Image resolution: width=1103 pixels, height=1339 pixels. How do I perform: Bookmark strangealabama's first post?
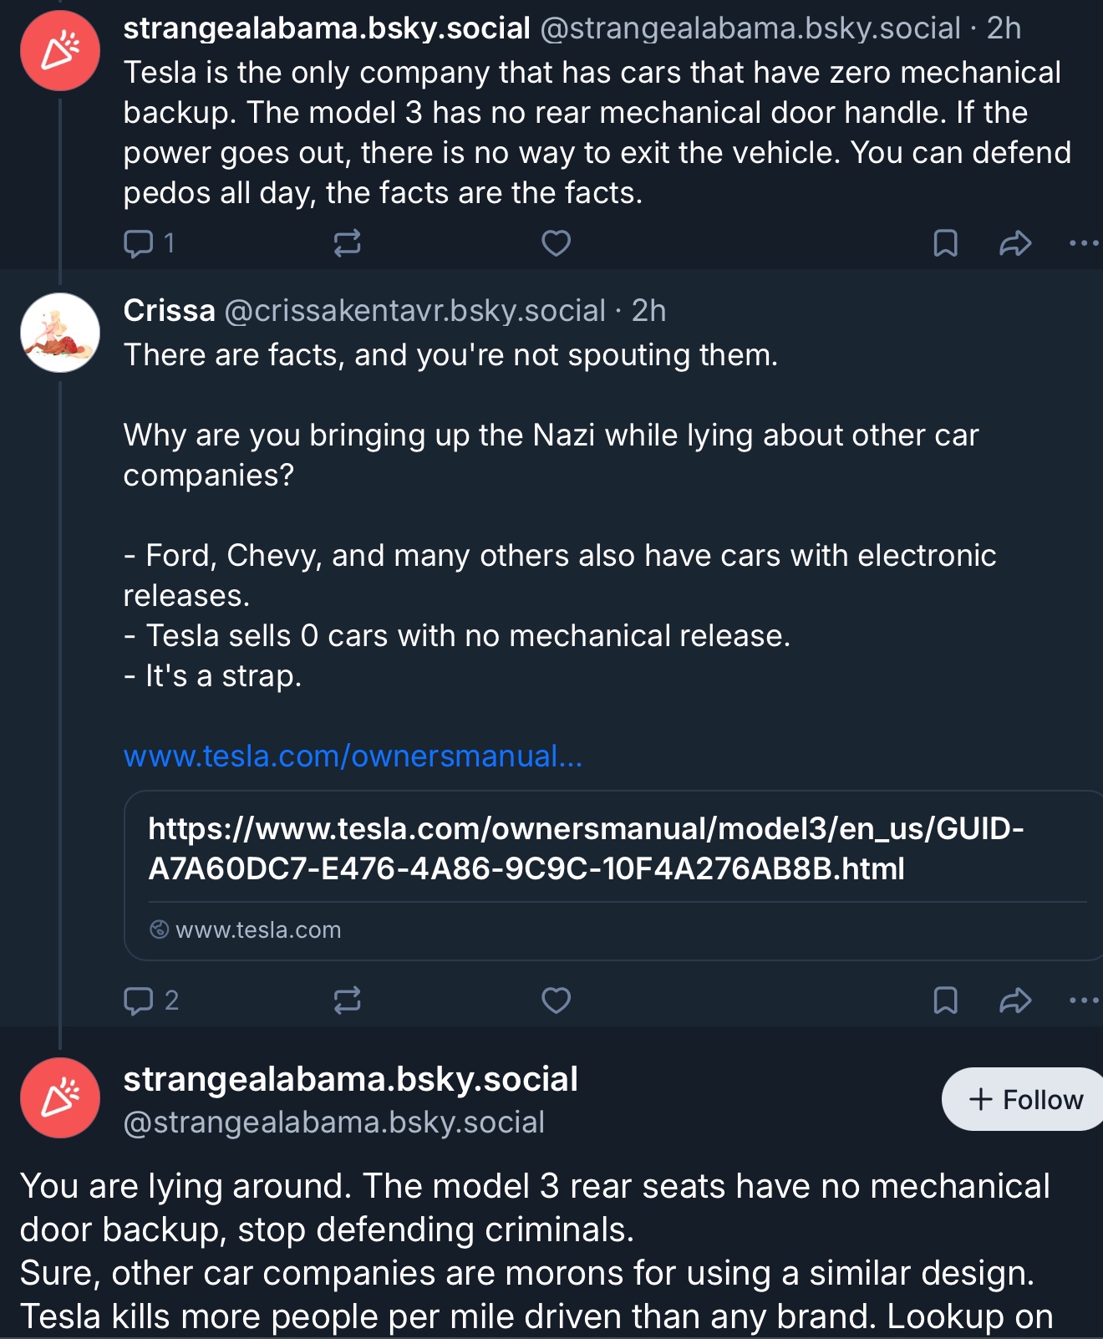[945, 243]
